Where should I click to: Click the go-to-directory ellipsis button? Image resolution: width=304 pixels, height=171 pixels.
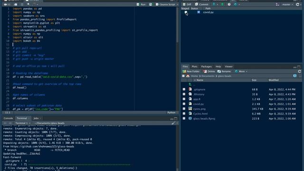point(300,76)
